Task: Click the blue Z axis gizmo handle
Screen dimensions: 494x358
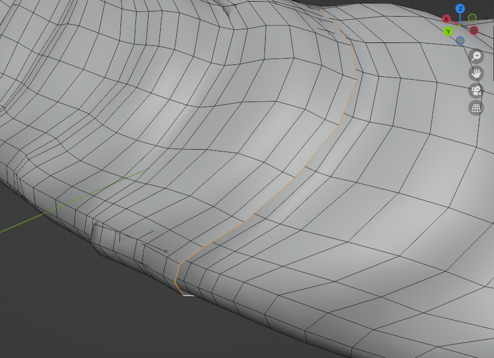Action: coord(460,9)
